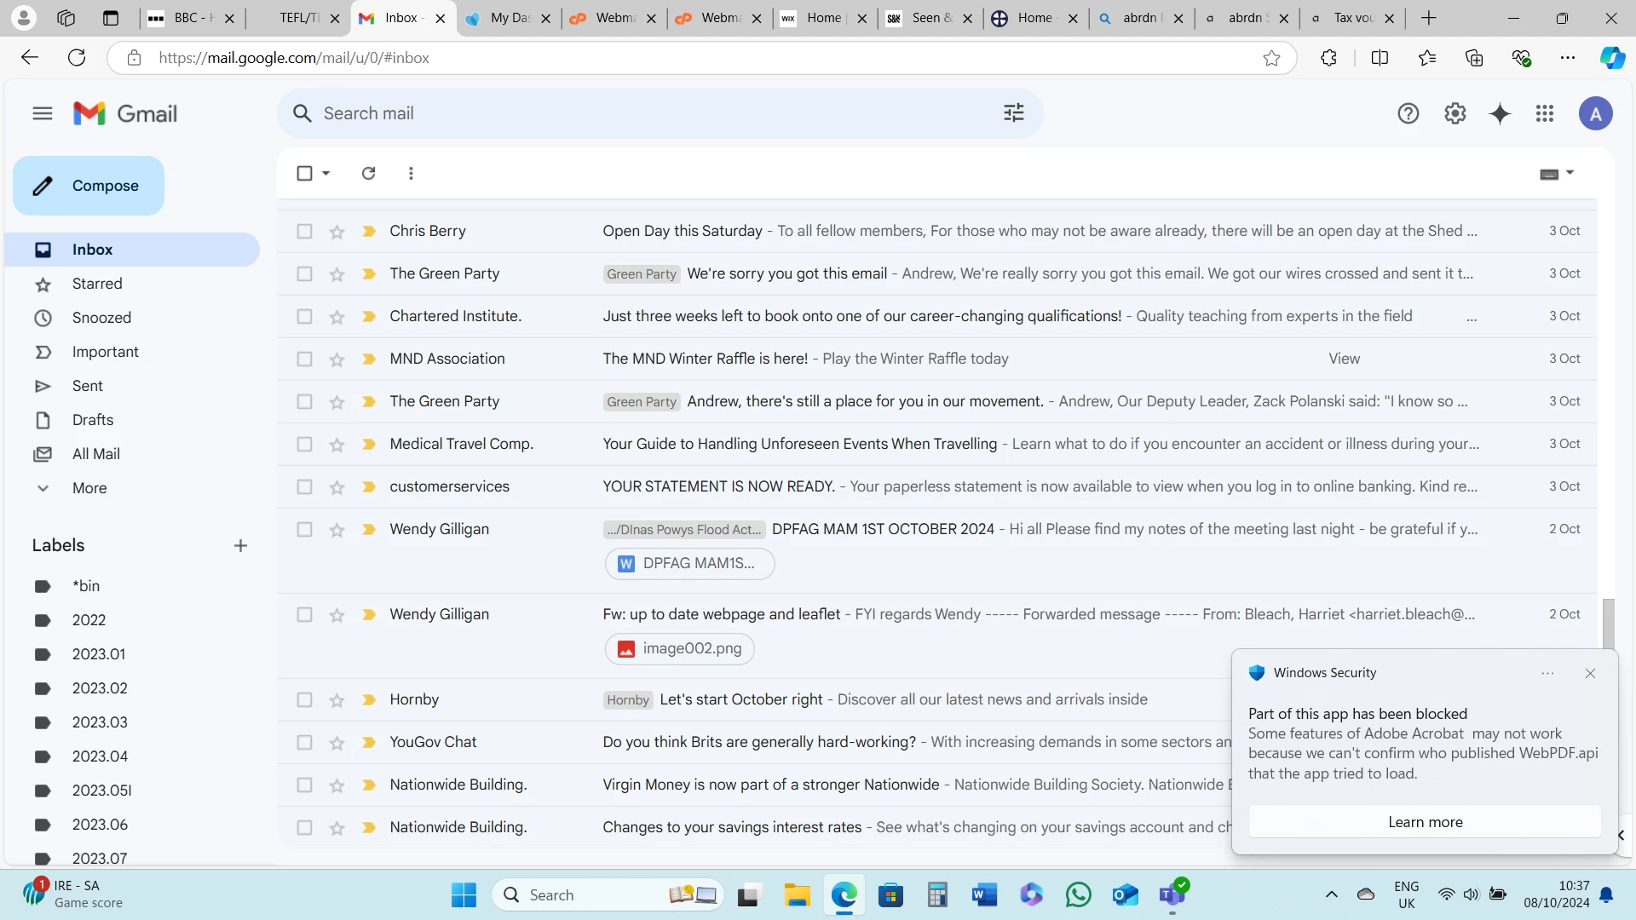Open Gmail settings gear icon
Viewport: 1636px width, 920px height.
(x=1455, y=113)
